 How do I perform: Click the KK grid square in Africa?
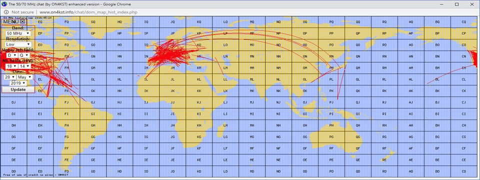tap(199, 91)
